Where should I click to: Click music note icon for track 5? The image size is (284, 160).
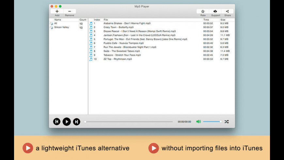[91, 39]
